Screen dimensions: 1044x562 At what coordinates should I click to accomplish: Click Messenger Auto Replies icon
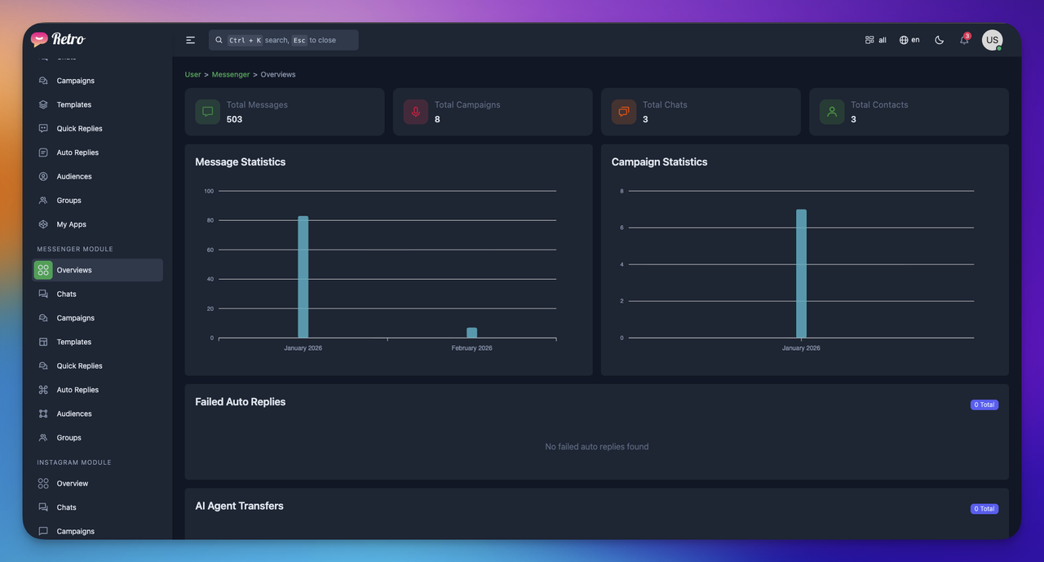(43, 390)
